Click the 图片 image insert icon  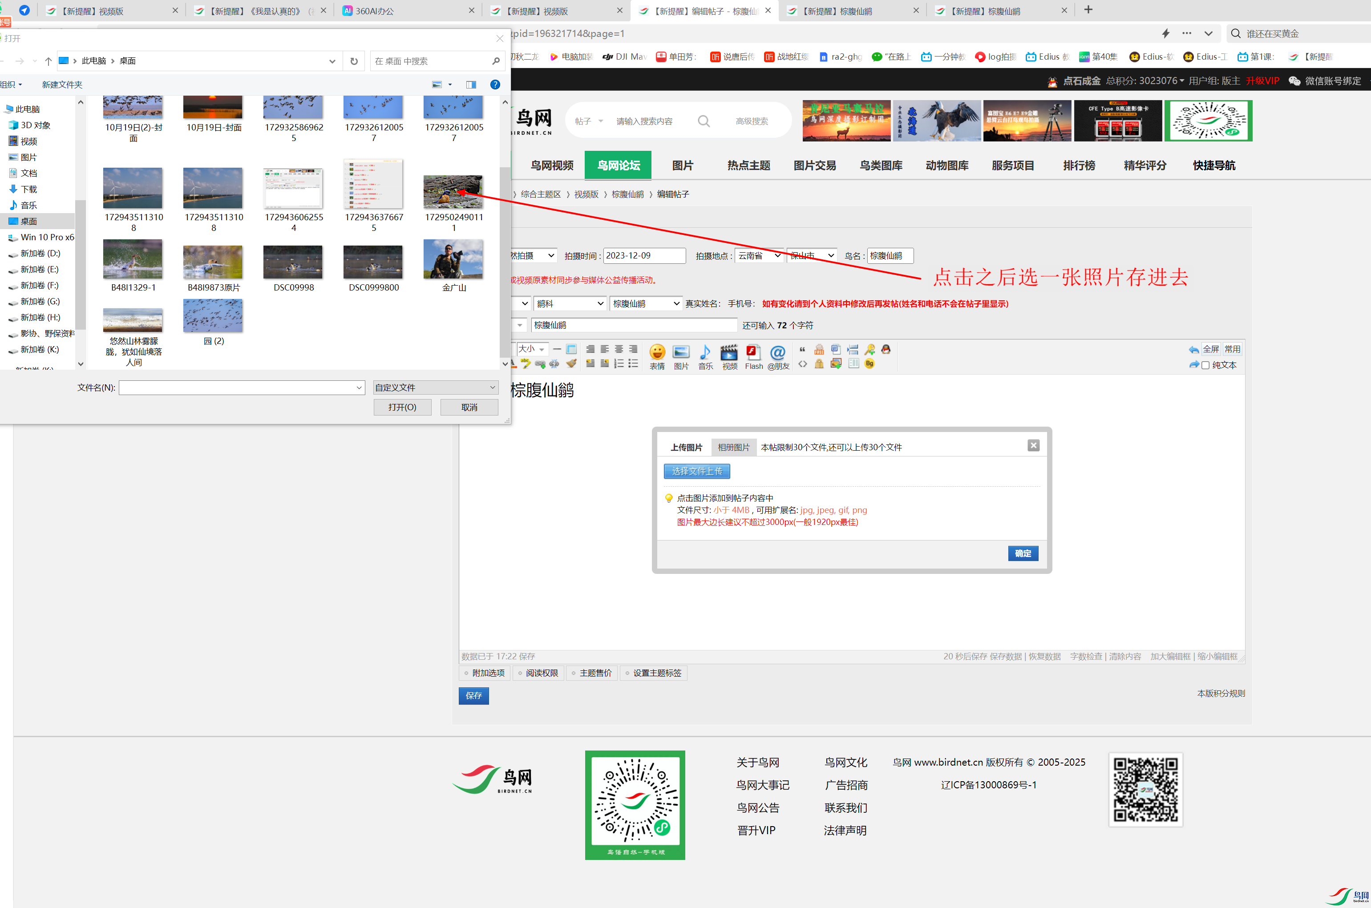[x=680, y=355]
